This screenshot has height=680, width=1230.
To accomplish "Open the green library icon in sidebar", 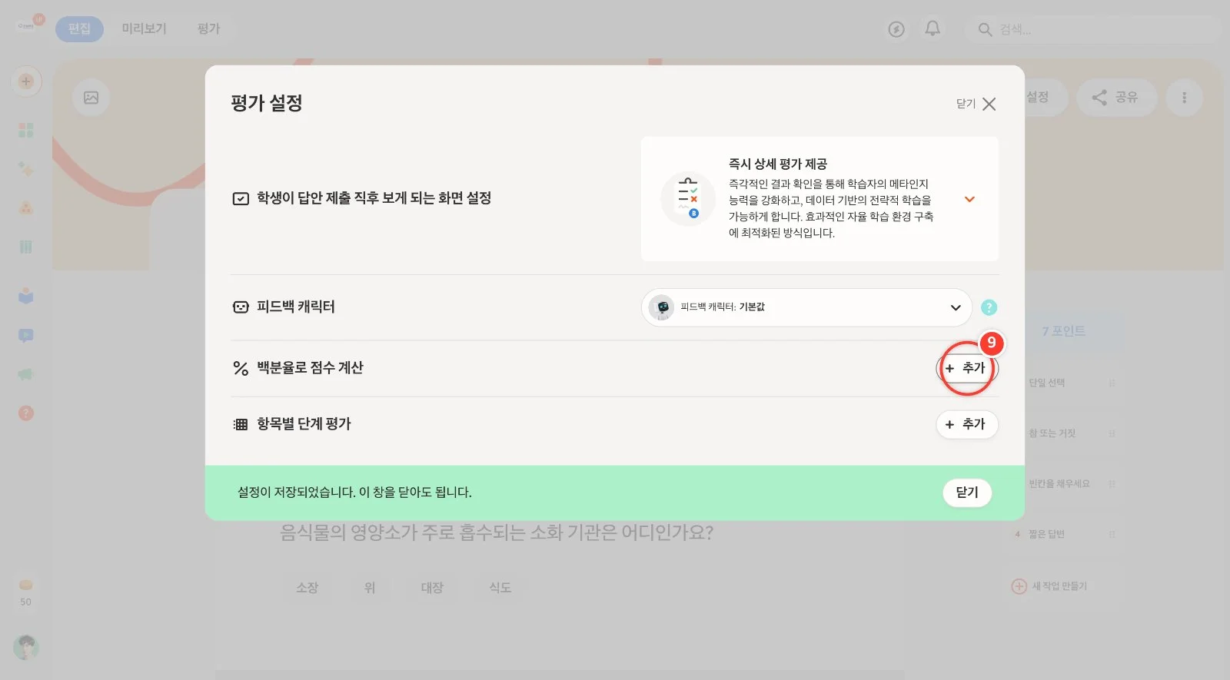I will coord(26,247).
